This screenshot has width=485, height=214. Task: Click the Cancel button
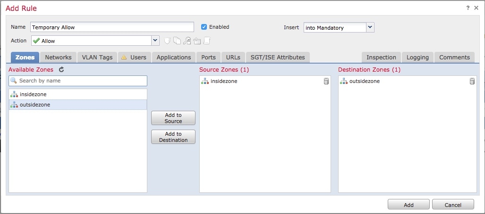453,205
